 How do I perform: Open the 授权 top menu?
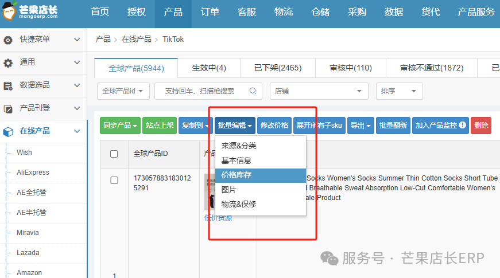click(x=137, y=12)
